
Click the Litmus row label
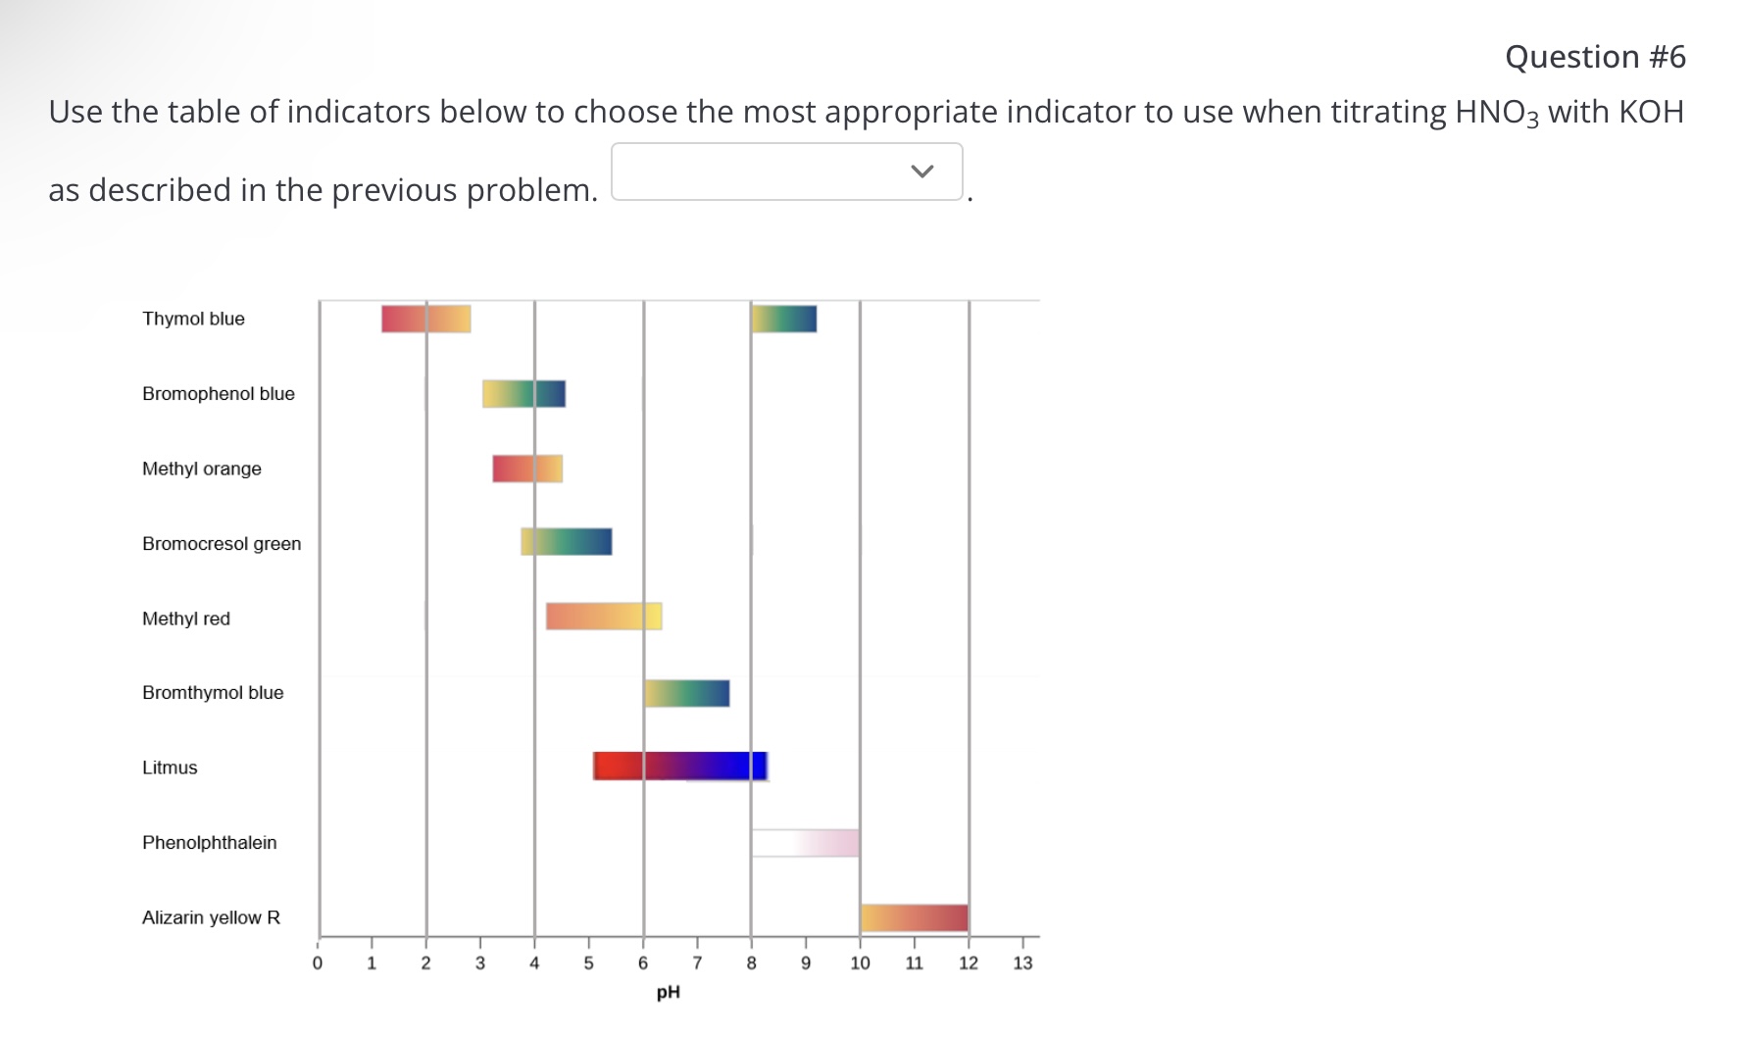[x=169, y=766]
